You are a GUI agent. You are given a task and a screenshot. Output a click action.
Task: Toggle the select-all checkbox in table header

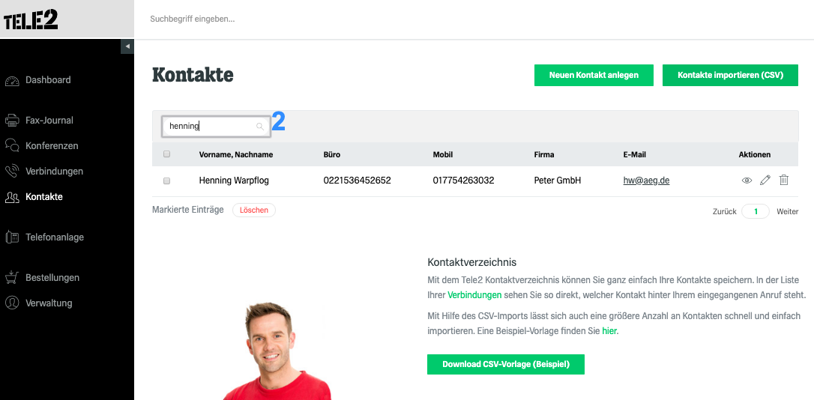166,154
